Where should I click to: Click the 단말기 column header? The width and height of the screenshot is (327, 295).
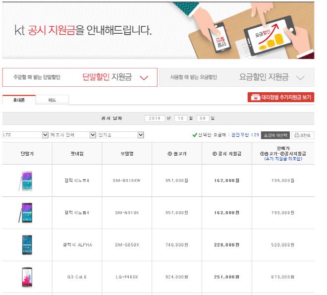27,154
